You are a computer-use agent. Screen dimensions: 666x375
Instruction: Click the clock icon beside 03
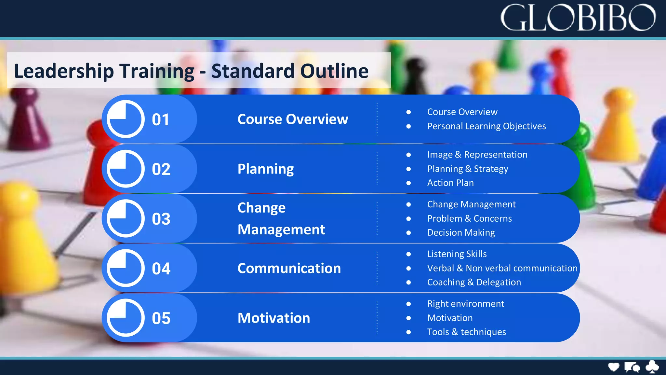(x=126, y=218)
